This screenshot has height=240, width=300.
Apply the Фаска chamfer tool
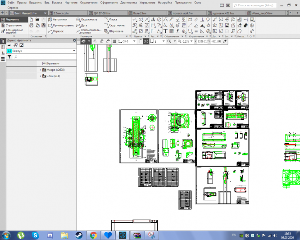[111, 19]
